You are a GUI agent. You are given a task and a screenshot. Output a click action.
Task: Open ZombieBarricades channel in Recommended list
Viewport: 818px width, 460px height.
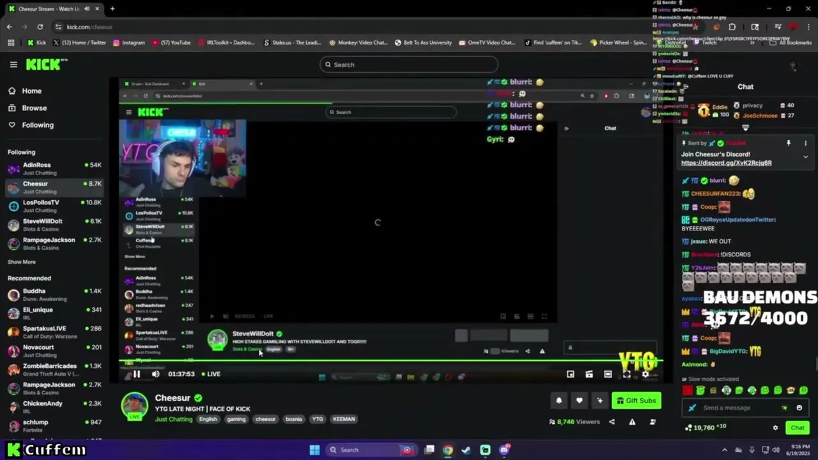[x=54, y=369]
